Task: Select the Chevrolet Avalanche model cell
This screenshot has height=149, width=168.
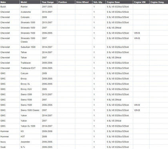Action: (30, 12)
